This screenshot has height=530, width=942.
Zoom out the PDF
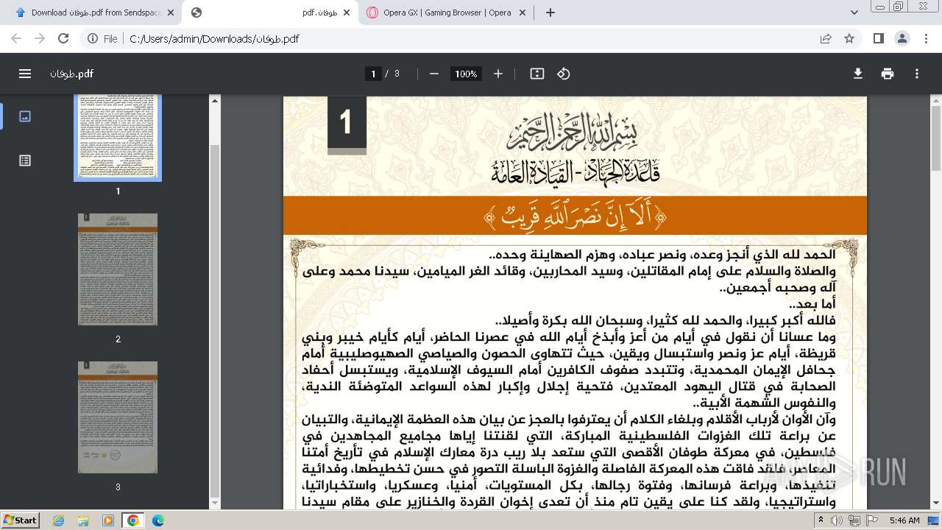tap(434, 74)
